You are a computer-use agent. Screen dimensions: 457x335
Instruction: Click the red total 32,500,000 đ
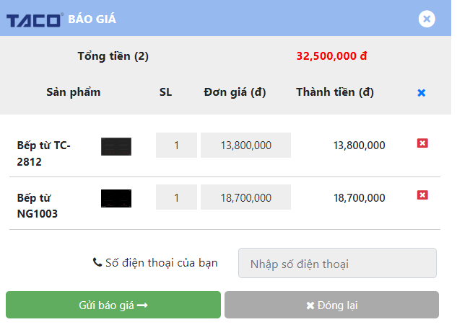point(331,56)
